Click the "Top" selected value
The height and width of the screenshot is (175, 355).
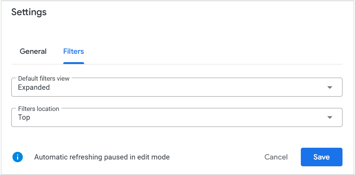24,117
